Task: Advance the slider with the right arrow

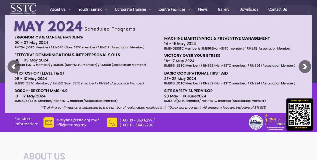Action: [x=305, y=67]
